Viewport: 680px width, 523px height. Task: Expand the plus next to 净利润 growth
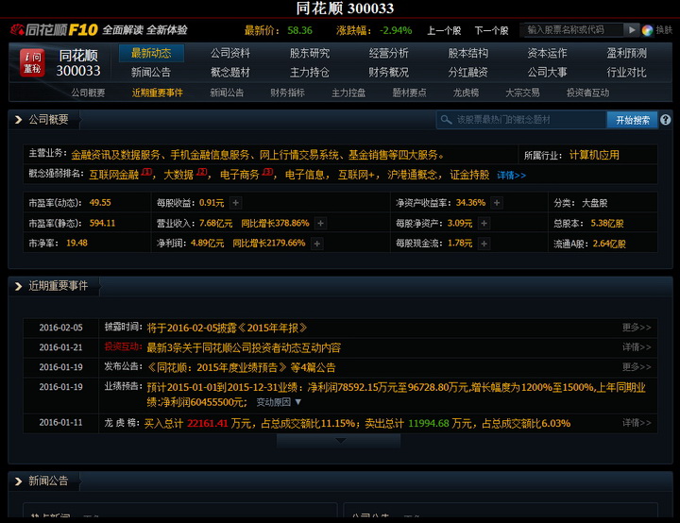pos(317,244)
